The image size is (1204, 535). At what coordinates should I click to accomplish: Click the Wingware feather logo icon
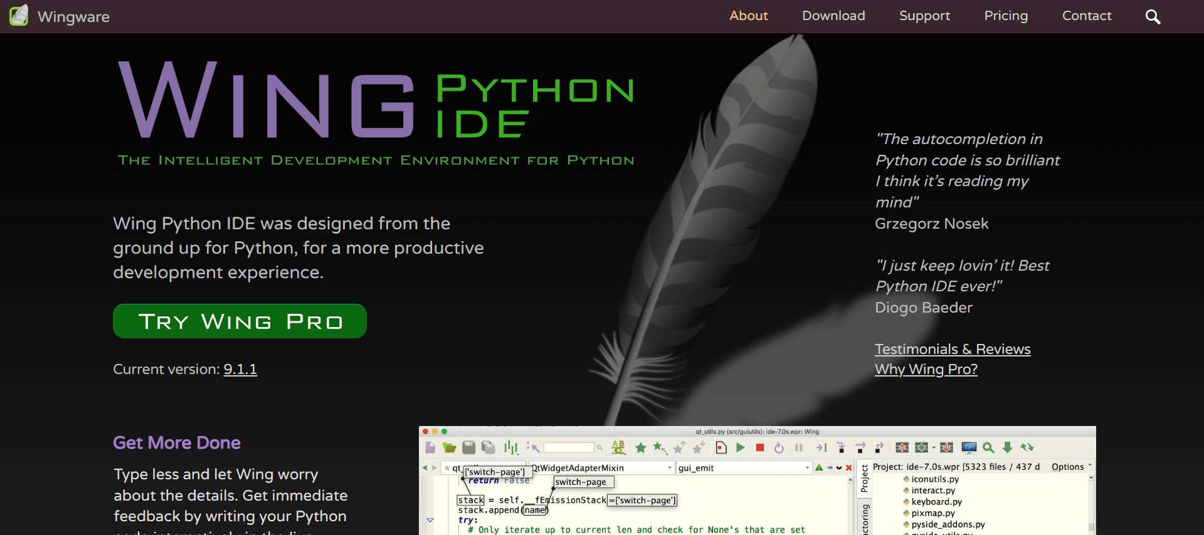(19, 15)
